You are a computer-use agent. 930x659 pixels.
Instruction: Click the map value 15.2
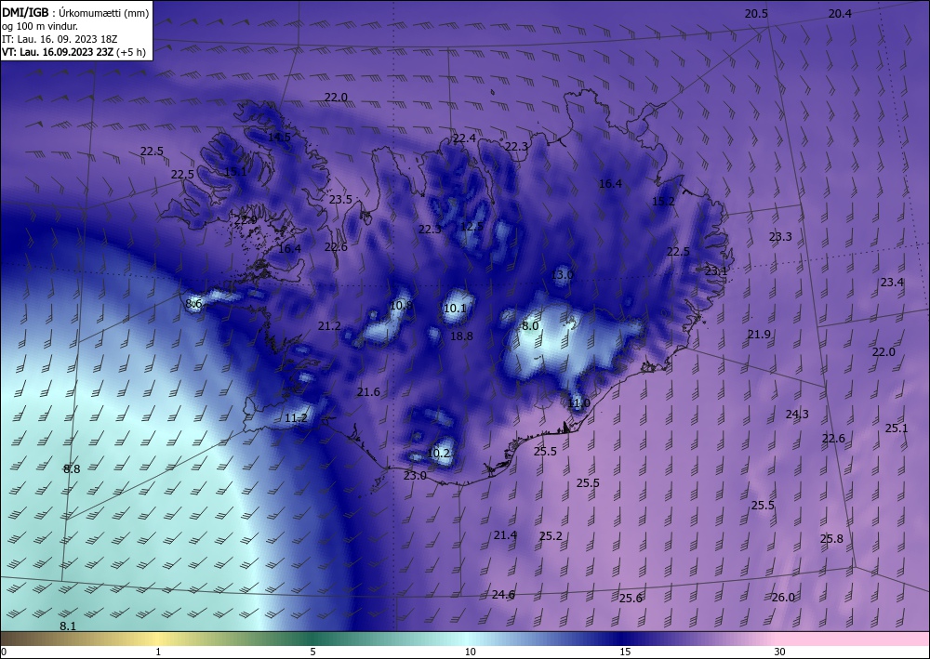tap(663, 202)
